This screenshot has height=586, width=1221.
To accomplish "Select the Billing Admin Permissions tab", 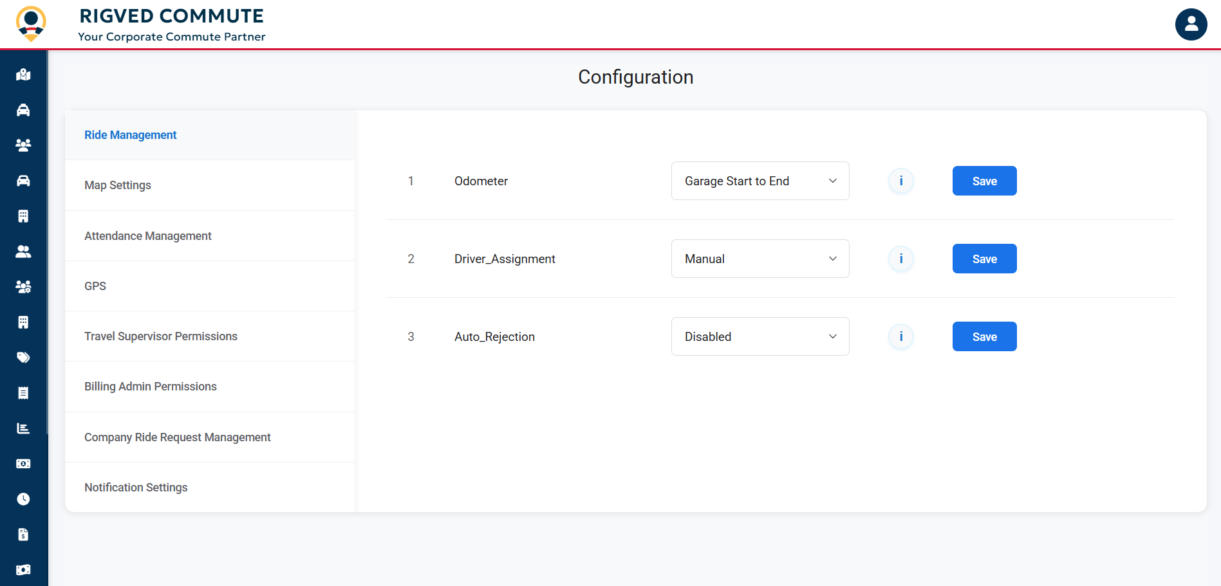I will click(151, 387).
